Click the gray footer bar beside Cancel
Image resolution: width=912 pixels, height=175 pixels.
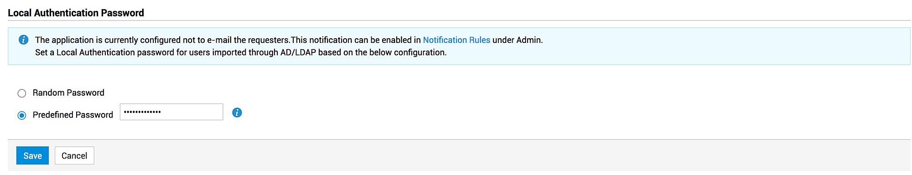pyautogui.click(x=502, y=156)
